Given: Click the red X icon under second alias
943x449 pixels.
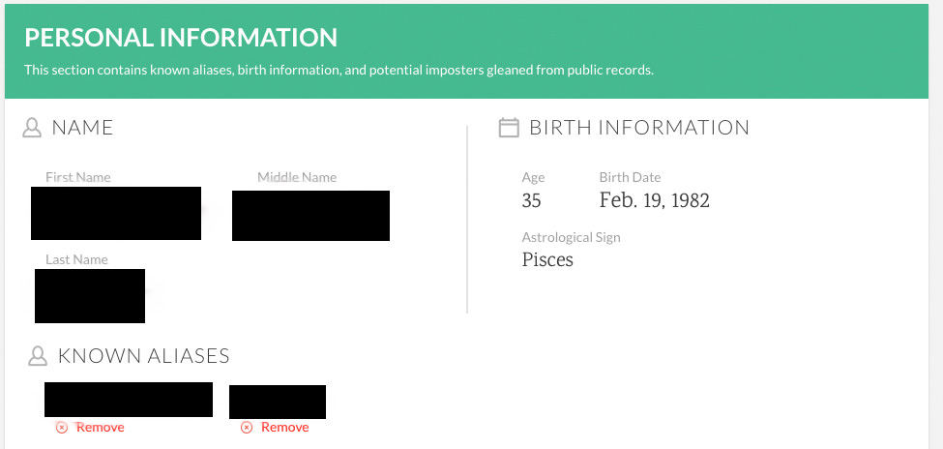Looking at the screenshot, I should [246, 428].
